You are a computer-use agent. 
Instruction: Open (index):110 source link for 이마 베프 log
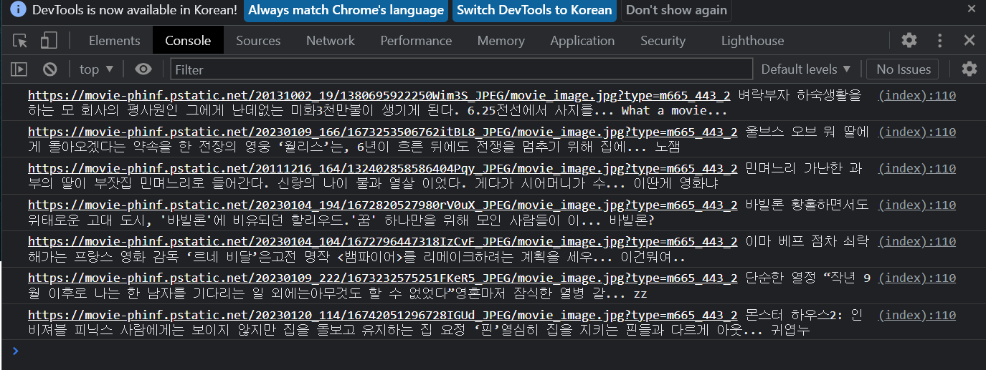click(917, 241)
